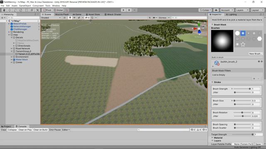Switch to the Lighting tab
Image resolution: width=266 pixels, height=149 pixels.
click(231, 14)
